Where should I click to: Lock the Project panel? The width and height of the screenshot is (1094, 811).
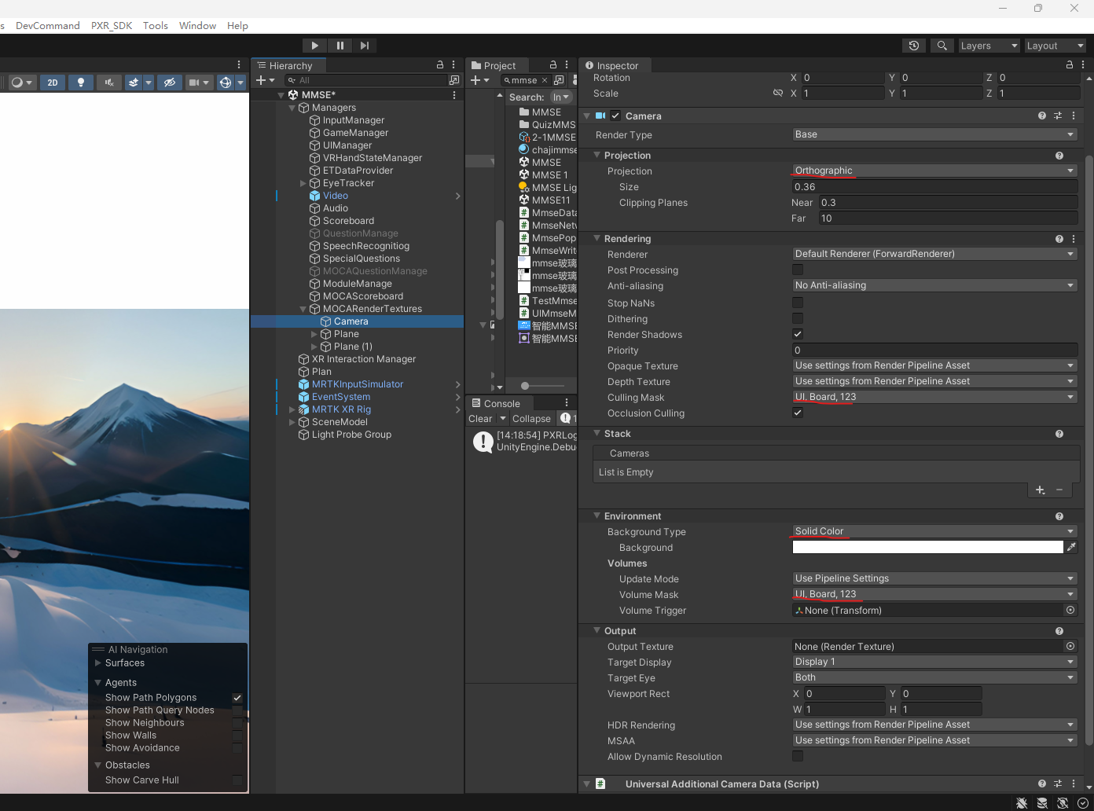[553, 65]
